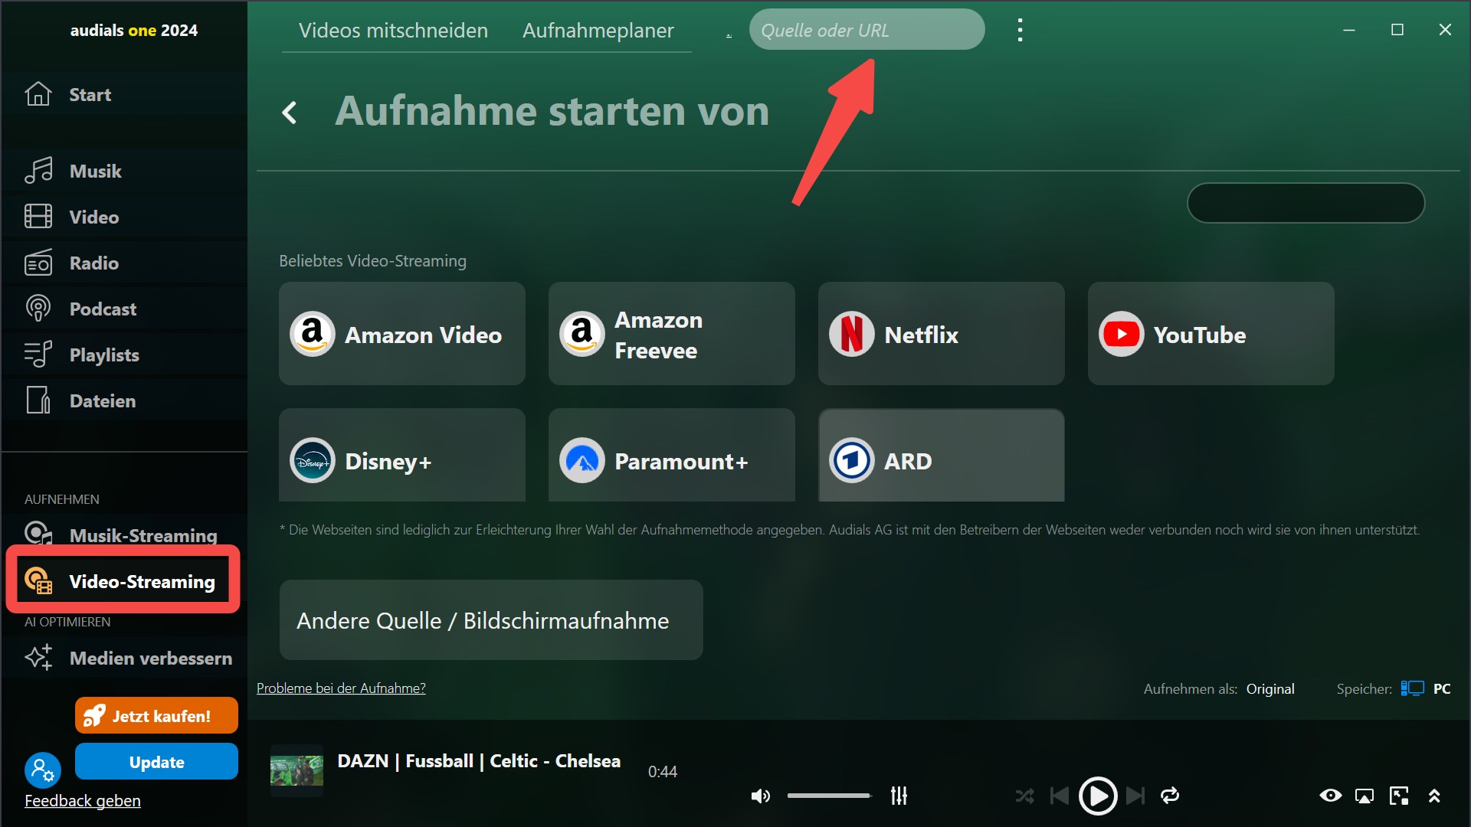The width and height of the screenshot is (1471, 827).
Task: Click the ARD number-one logo
Action: [851, 461]
